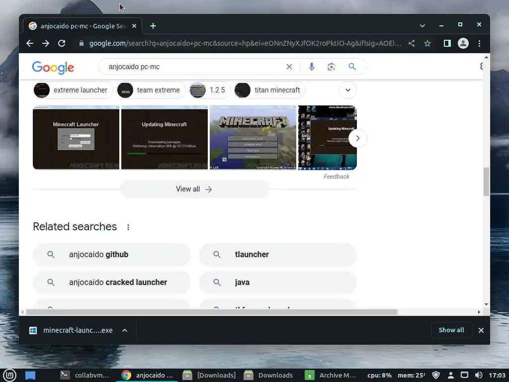Click the horizontal scrollbar thumb
Image resolution: width=509 pixels, height=382 pixels.
[x=212, y=312]
